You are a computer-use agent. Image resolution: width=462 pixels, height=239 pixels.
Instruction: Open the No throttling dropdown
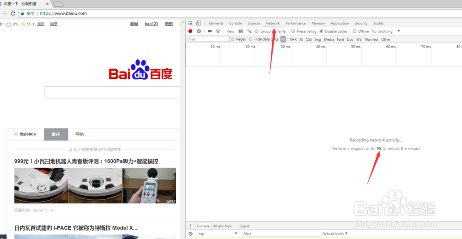point(386,31)
